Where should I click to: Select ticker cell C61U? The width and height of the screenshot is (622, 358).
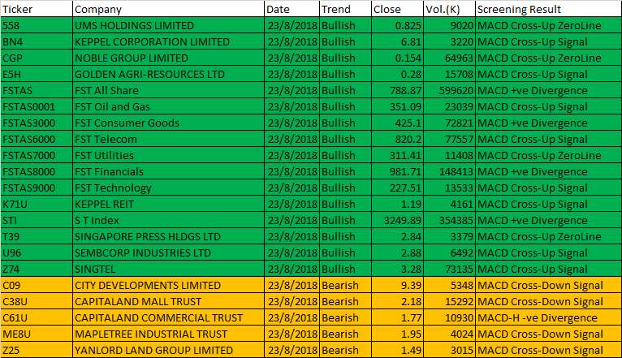click(37, 318)
